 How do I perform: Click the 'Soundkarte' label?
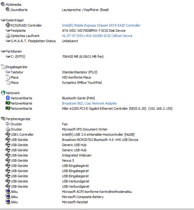click(x=19, y=10)
